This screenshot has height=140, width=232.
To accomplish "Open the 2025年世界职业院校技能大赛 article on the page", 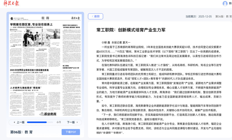I will (x=31, y=70).
